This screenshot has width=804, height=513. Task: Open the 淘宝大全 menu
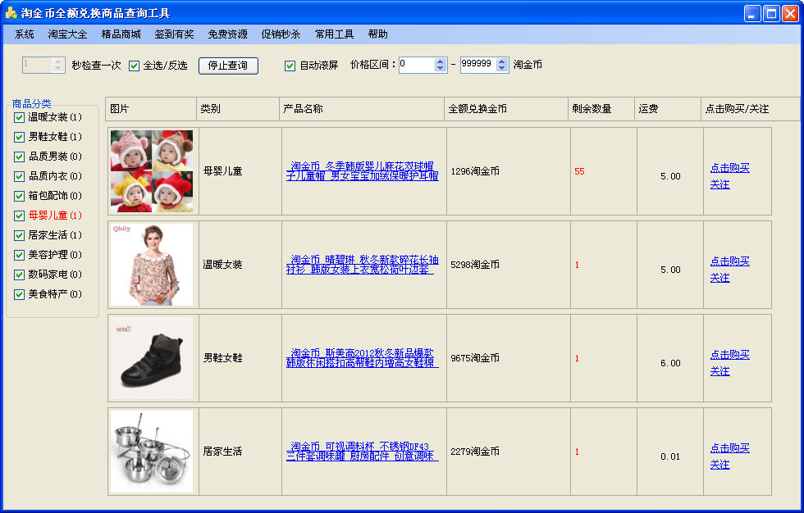pyautogui.click(x=67, y=34)
